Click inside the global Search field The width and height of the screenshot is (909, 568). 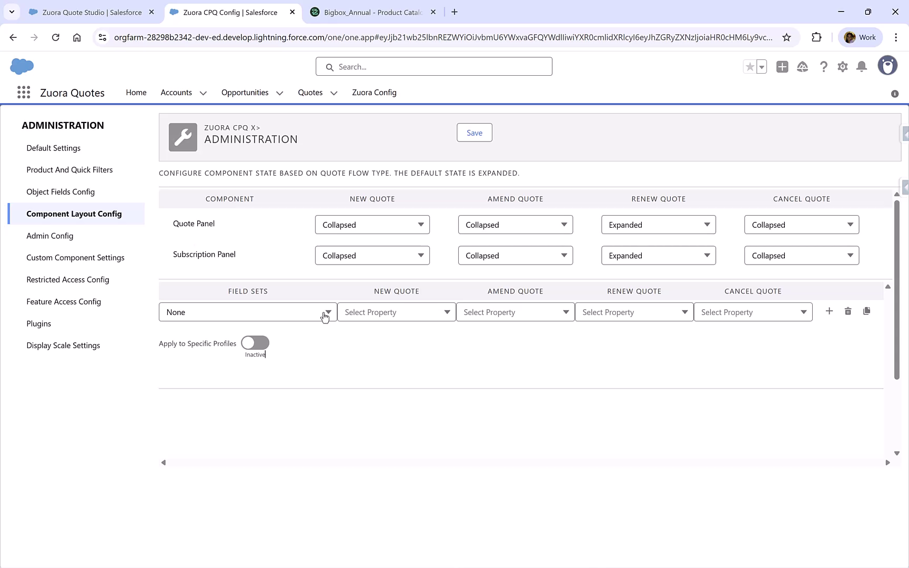coord(433,66)
